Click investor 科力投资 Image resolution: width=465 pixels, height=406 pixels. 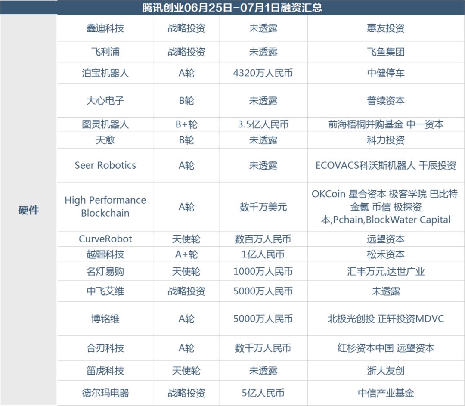(x=385, y=140)
